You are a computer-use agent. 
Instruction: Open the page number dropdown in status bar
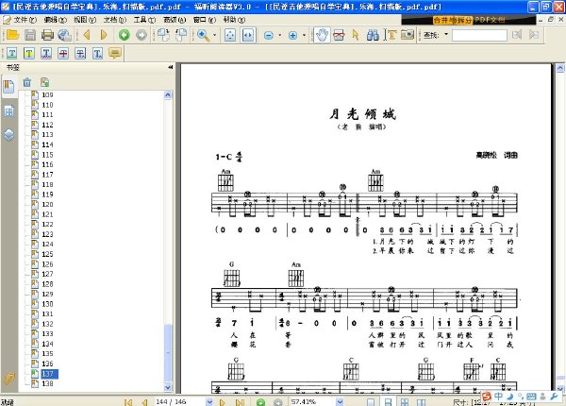click(x=209, y=401)
